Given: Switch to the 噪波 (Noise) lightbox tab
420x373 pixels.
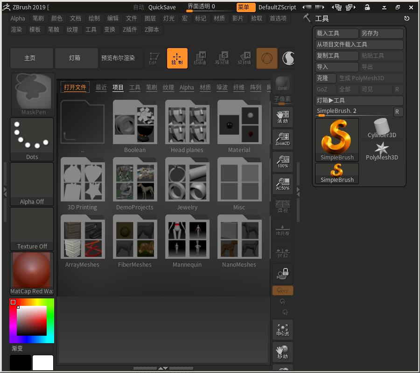Looking at the screenshot, I should pos(222,88).
